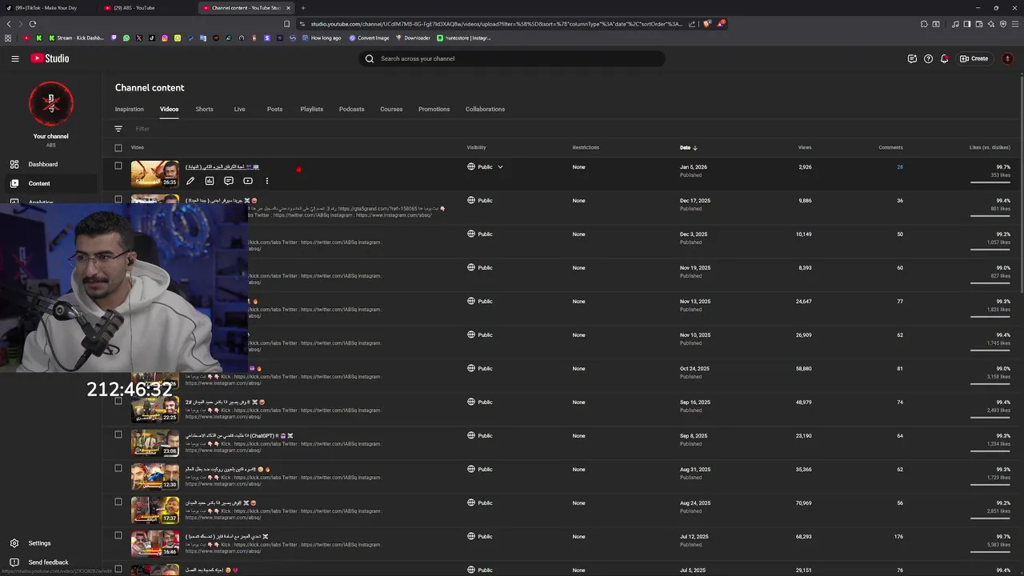Open three-dot options for Jan 5, 2026 video
Viewport: 1024px width, 576px height.
coord(267,181)
